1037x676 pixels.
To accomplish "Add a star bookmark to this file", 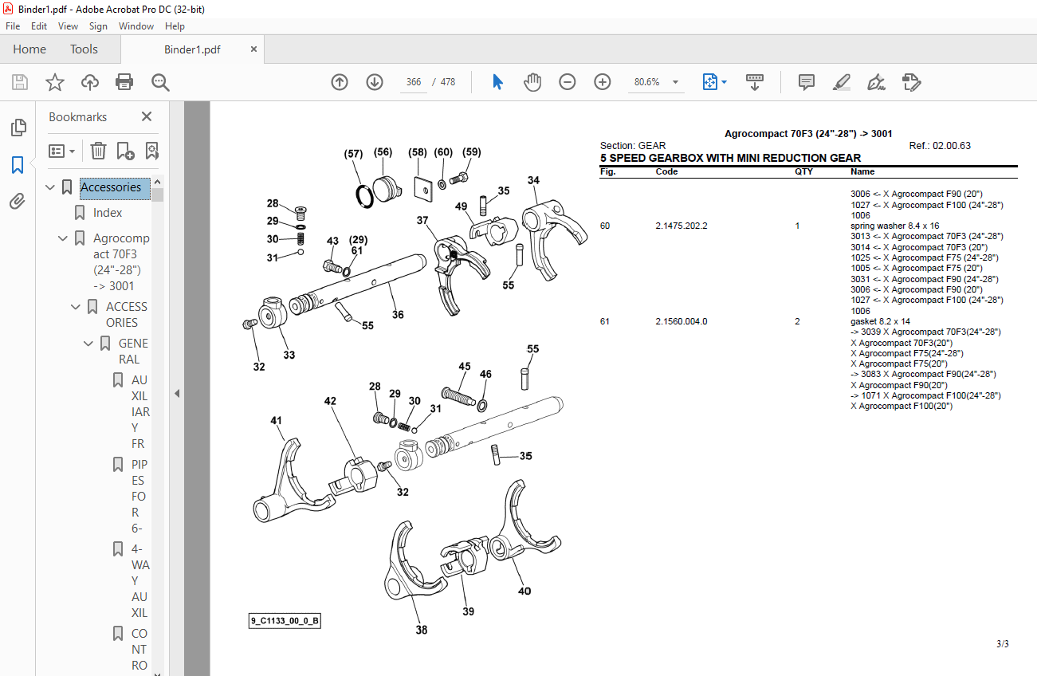I will point(55,82).
